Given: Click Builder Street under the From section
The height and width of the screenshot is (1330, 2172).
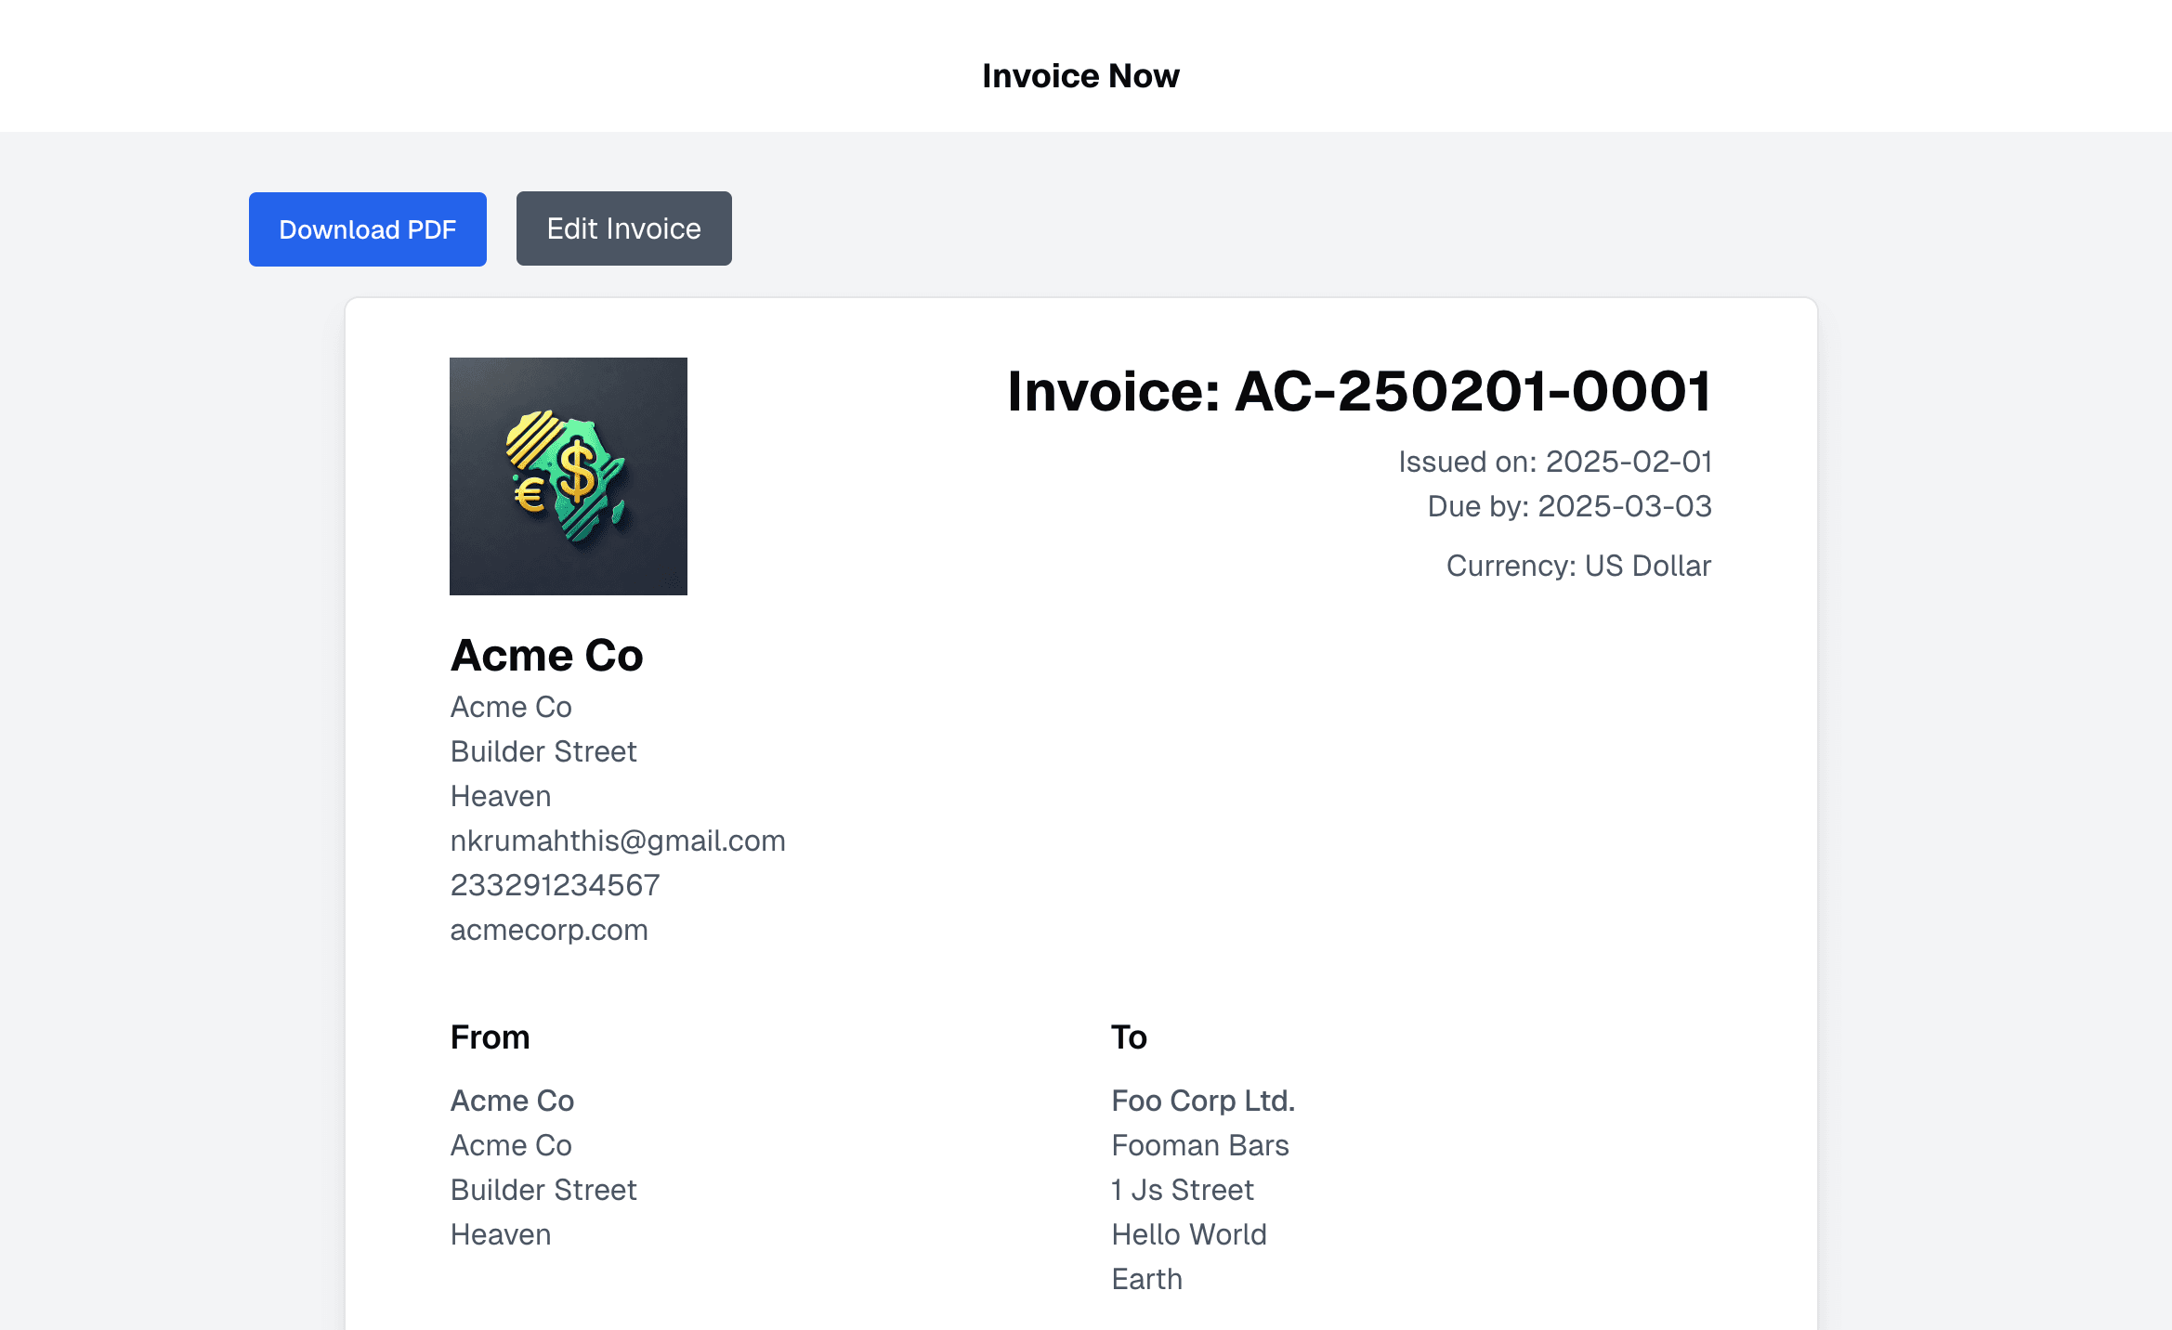Looking at the screenshot, I should [x=543, y=1190].
